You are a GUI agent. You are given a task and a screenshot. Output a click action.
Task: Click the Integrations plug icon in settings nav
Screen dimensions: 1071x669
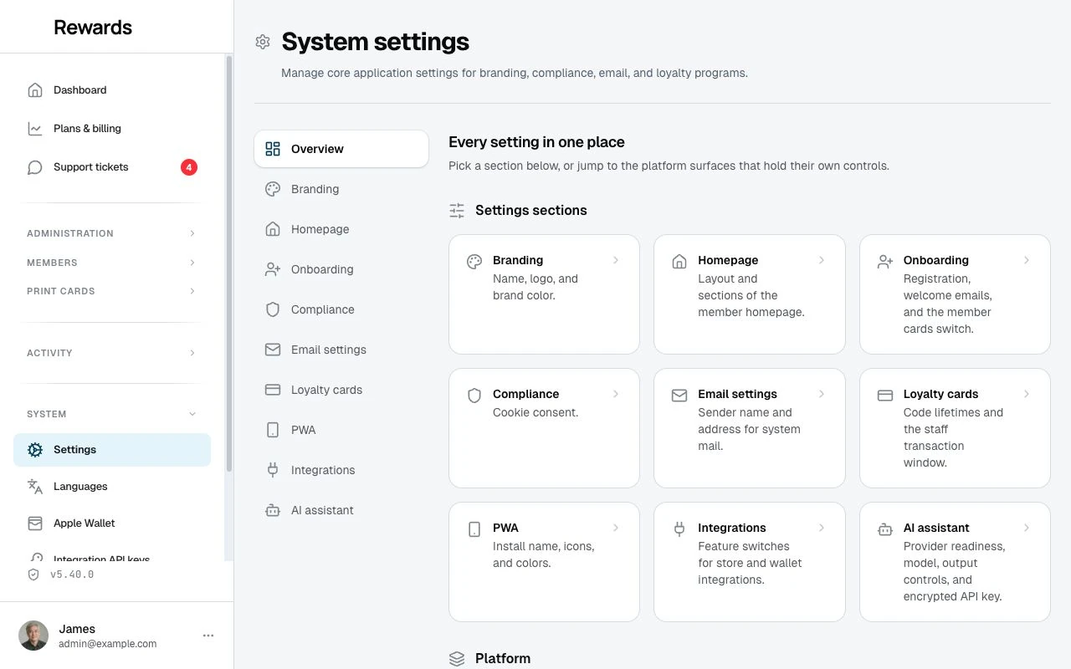point(273,470)
